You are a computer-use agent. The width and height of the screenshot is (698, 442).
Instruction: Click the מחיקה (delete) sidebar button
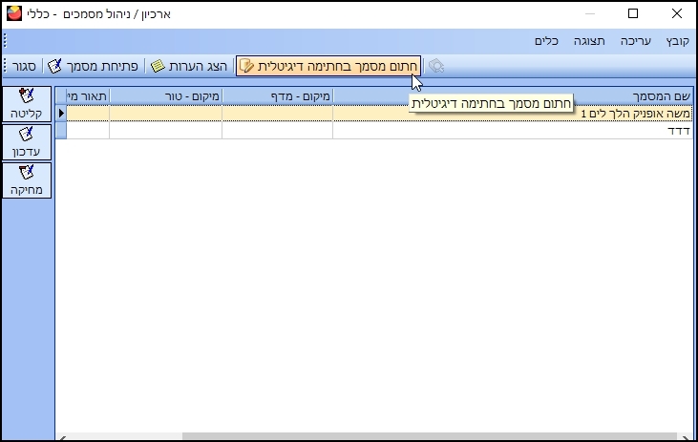[x=27, y=179]
